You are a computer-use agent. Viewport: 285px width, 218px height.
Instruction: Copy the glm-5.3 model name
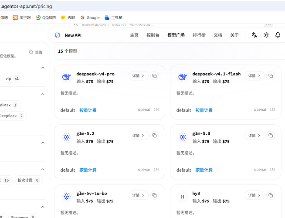271,136
